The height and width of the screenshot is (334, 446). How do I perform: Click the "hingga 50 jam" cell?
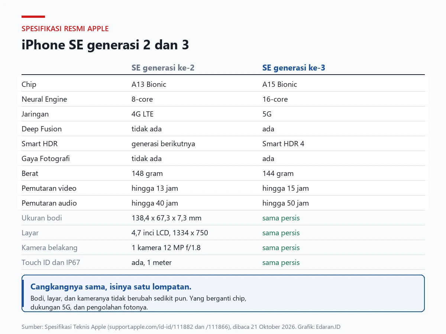click(285, 203)
